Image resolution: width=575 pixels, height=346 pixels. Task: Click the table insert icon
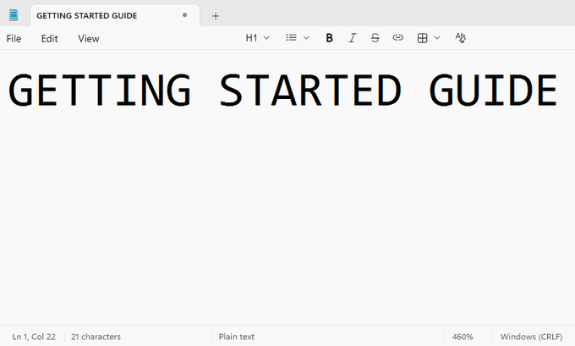coord(423,38)
